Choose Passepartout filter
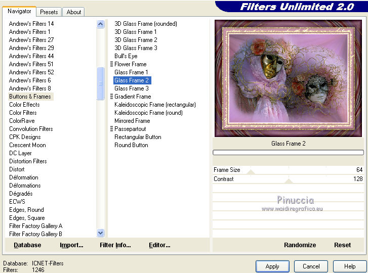The height and width of the screenshot is (273, 368). pyautogui.click(x=130, y=128)
